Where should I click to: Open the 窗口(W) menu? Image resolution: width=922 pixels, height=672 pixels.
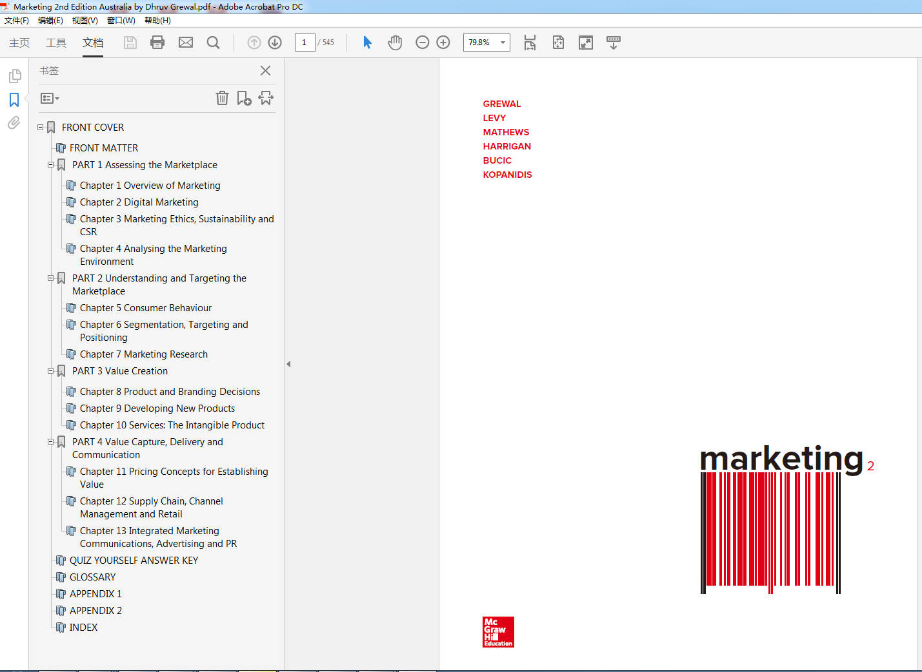click(x=121, y=21)
